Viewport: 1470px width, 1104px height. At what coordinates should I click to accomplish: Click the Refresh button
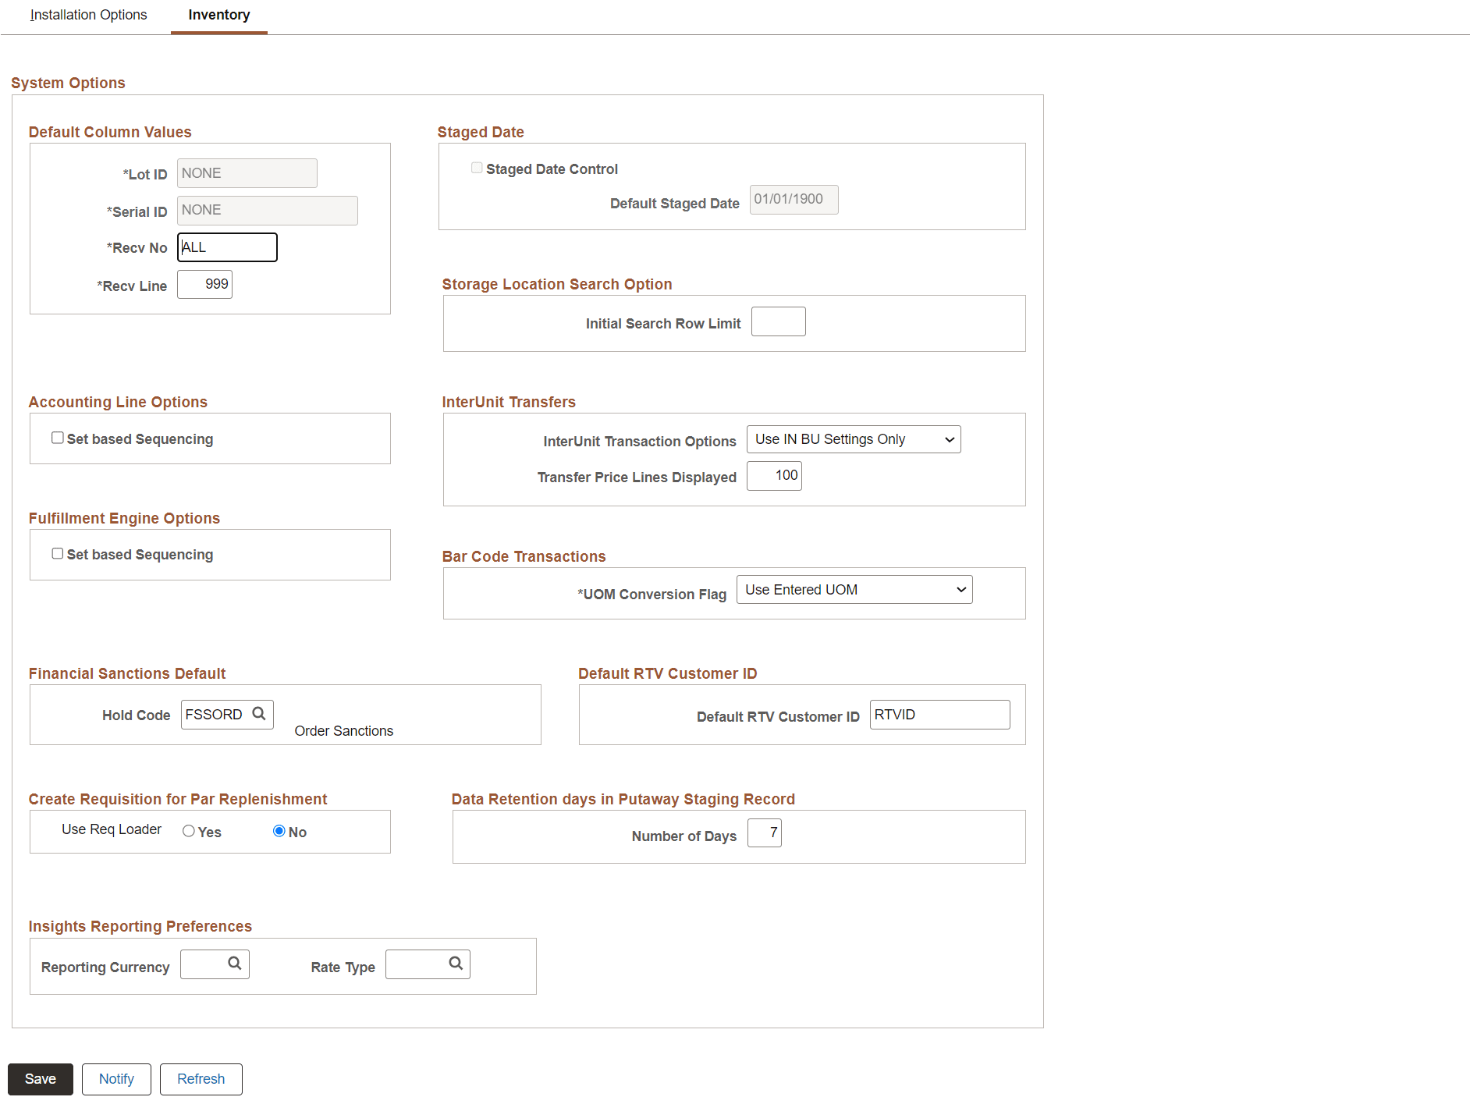tap(201, 1079)
